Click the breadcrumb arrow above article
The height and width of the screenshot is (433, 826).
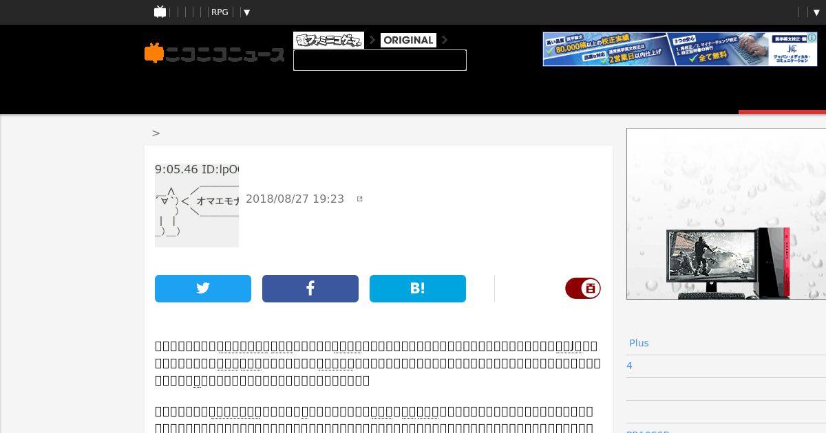tap(156, 133)
